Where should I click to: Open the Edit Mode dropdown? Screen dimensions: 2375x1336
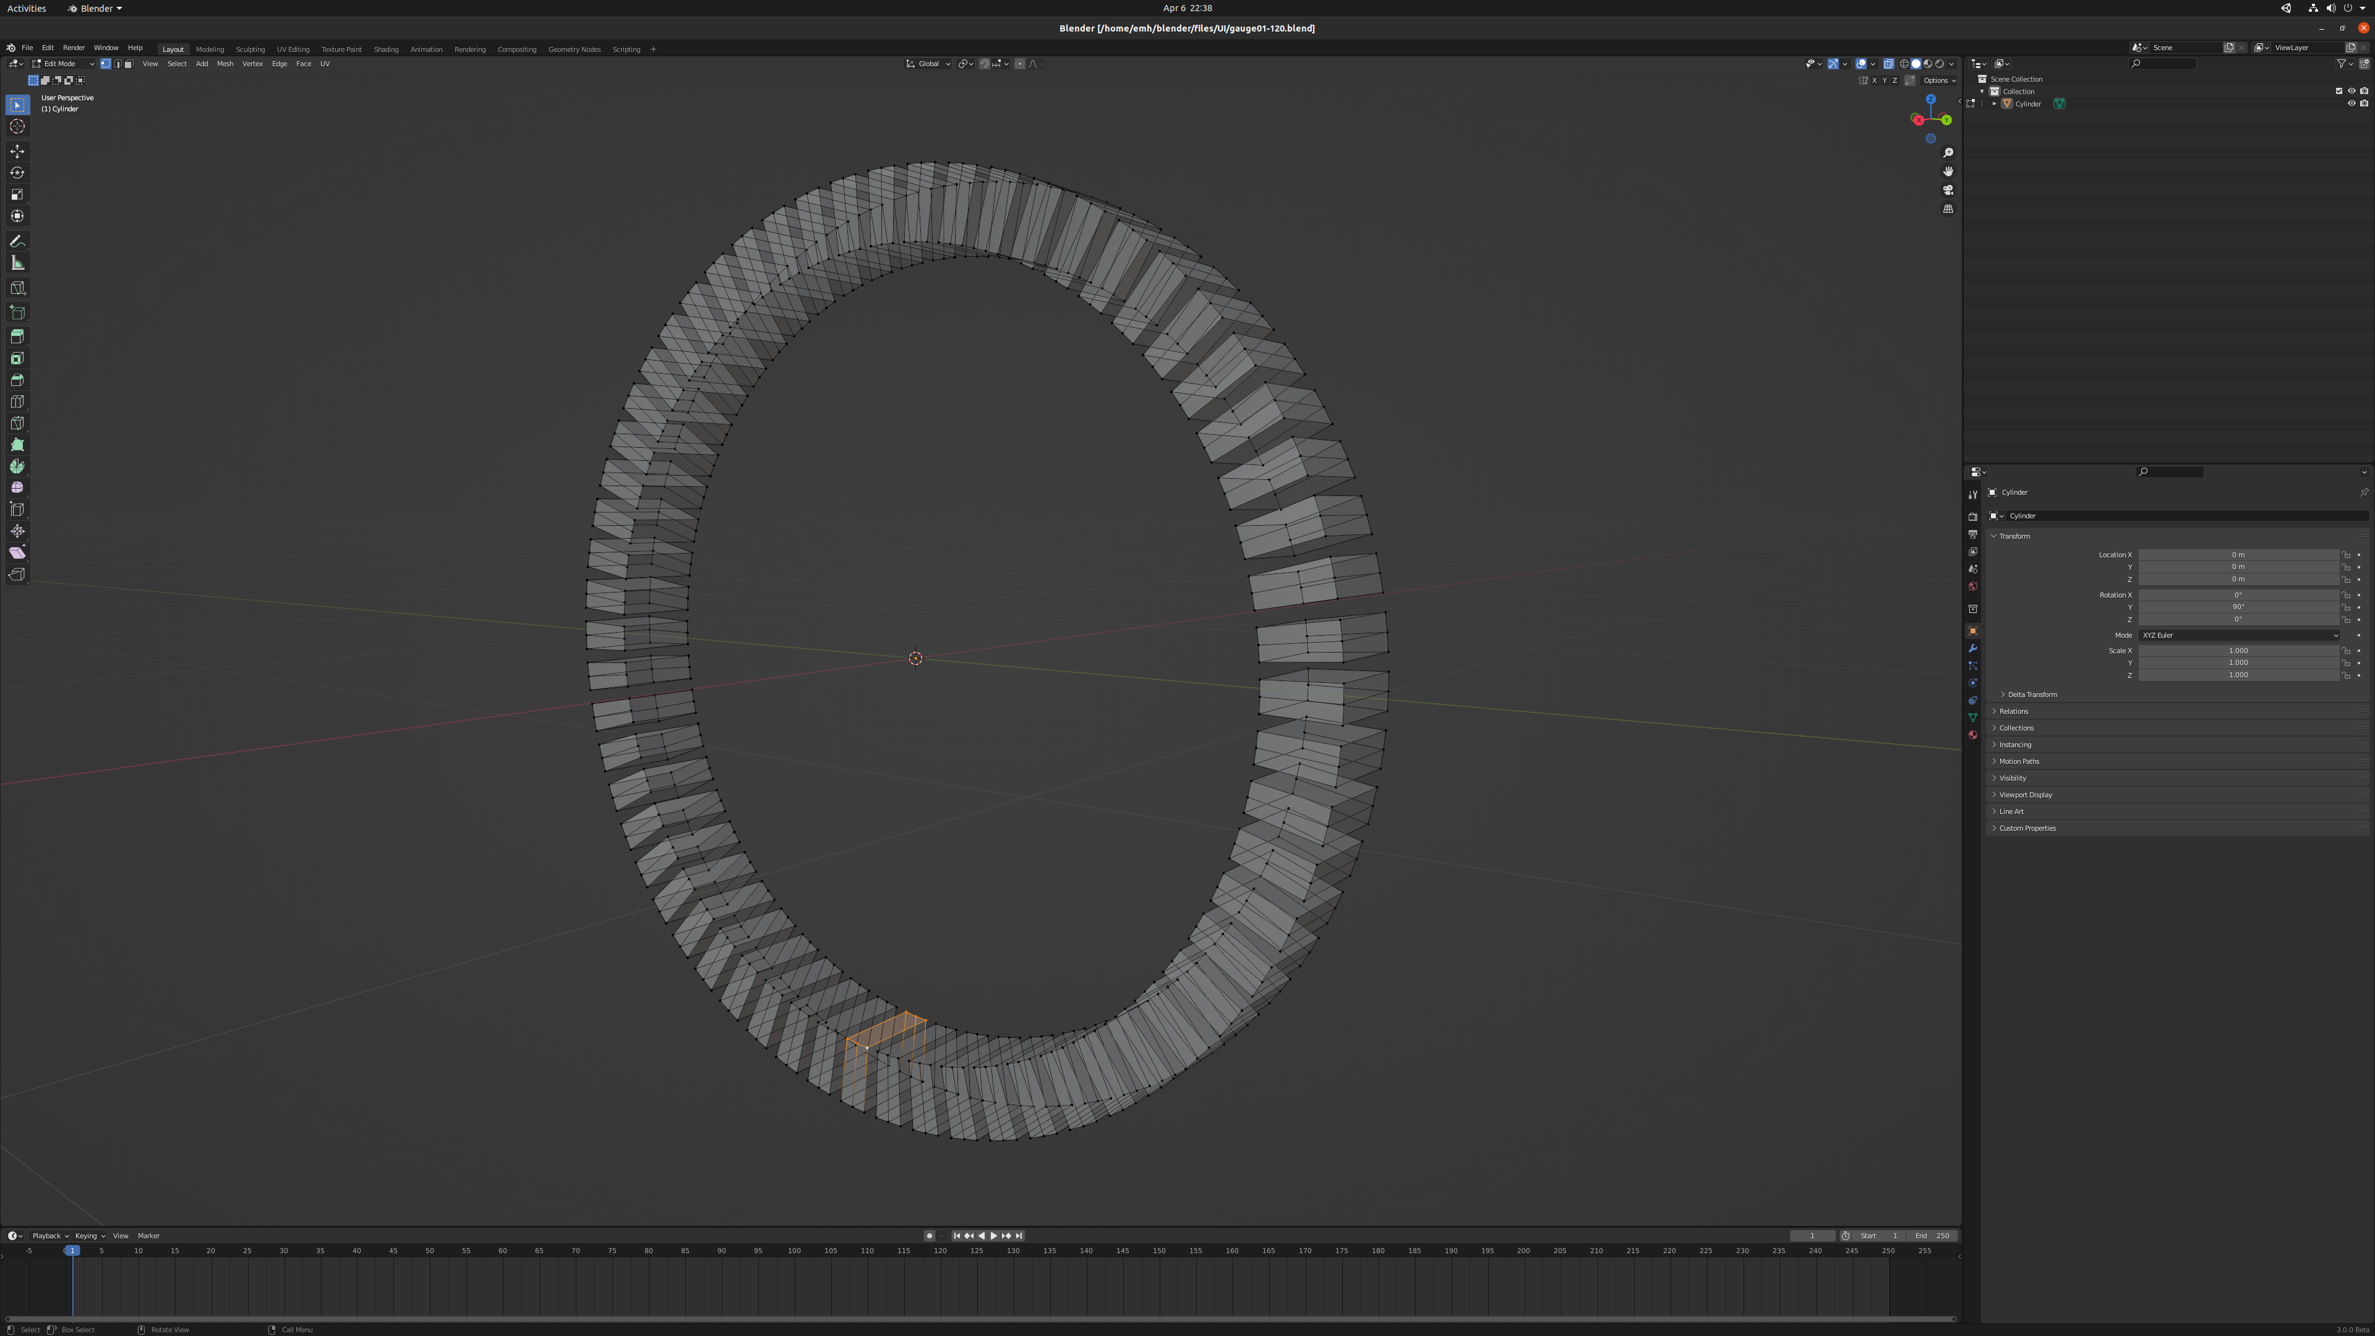62,64
